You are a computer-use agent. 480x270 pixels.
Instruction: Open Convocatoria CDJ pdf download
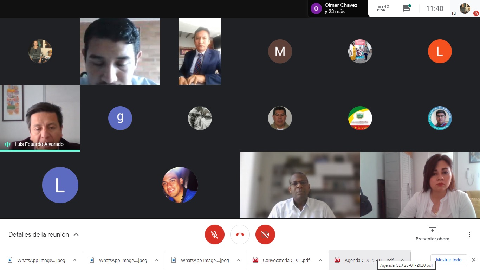point(281,260)
